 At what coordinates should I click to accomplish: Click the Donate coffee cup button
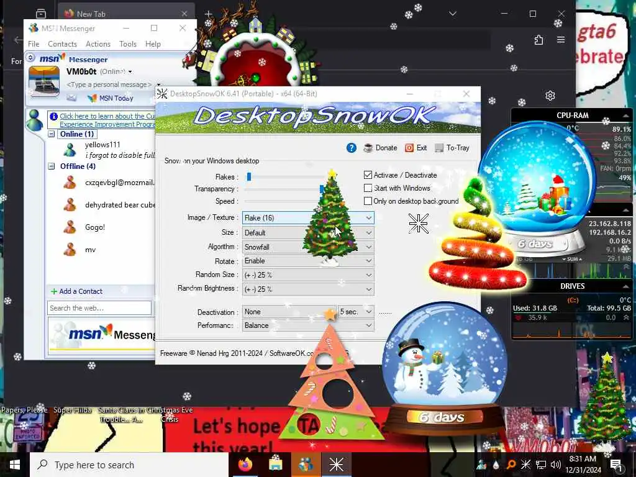click(x=380, y=148)
